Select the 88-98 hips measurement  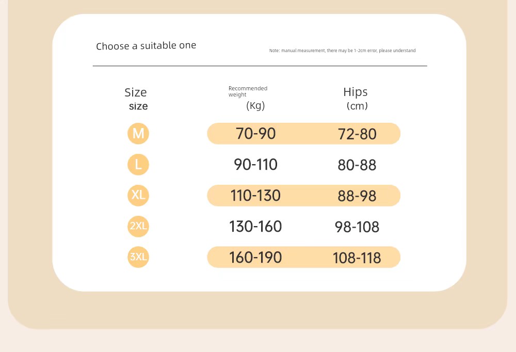click(357, 196)
